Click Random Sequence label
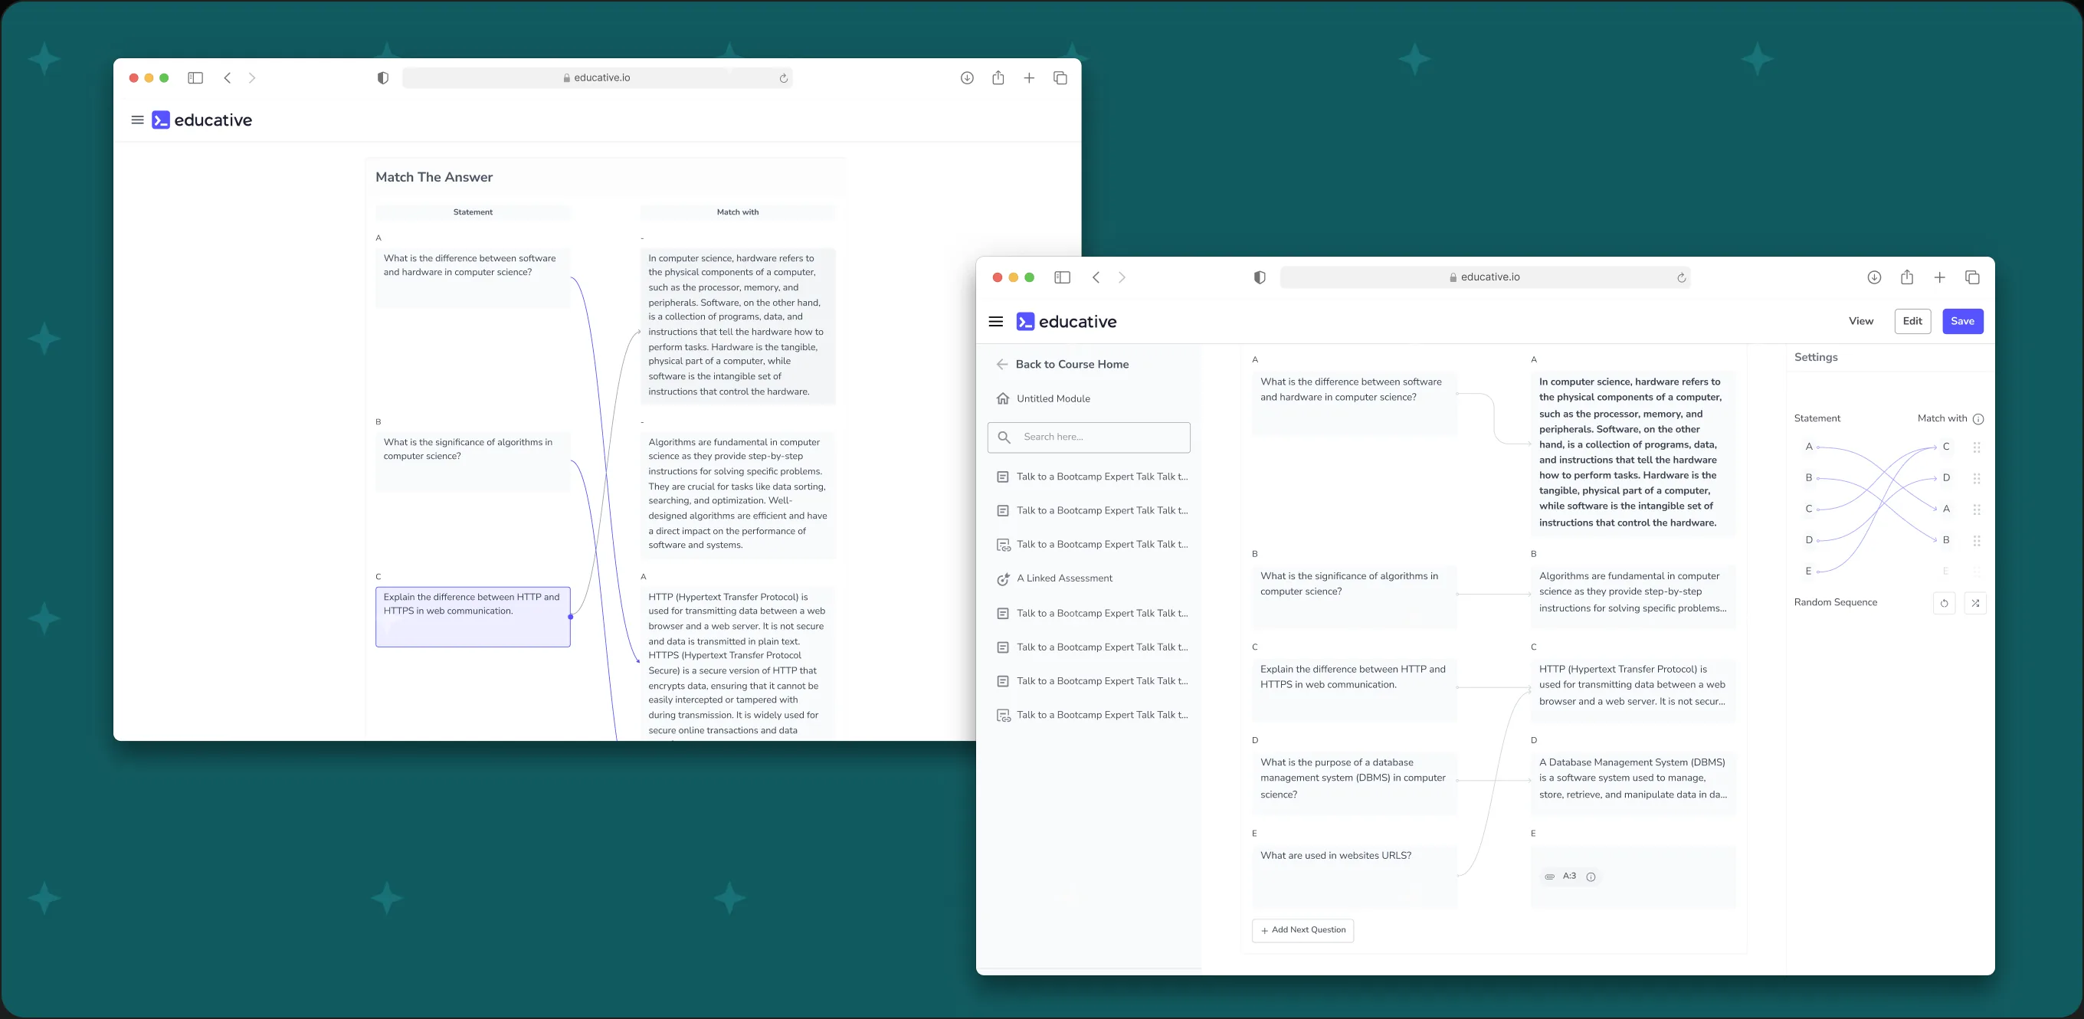Image resolution: width=2084 pixels, height=1019 pixels. point(1836,602)
